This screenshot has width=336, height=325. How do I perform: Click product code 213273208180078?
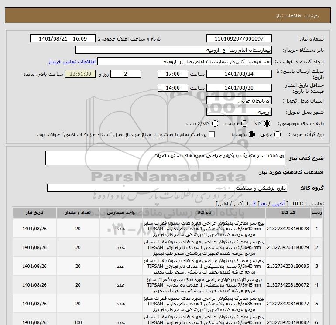tap(288, 229)
